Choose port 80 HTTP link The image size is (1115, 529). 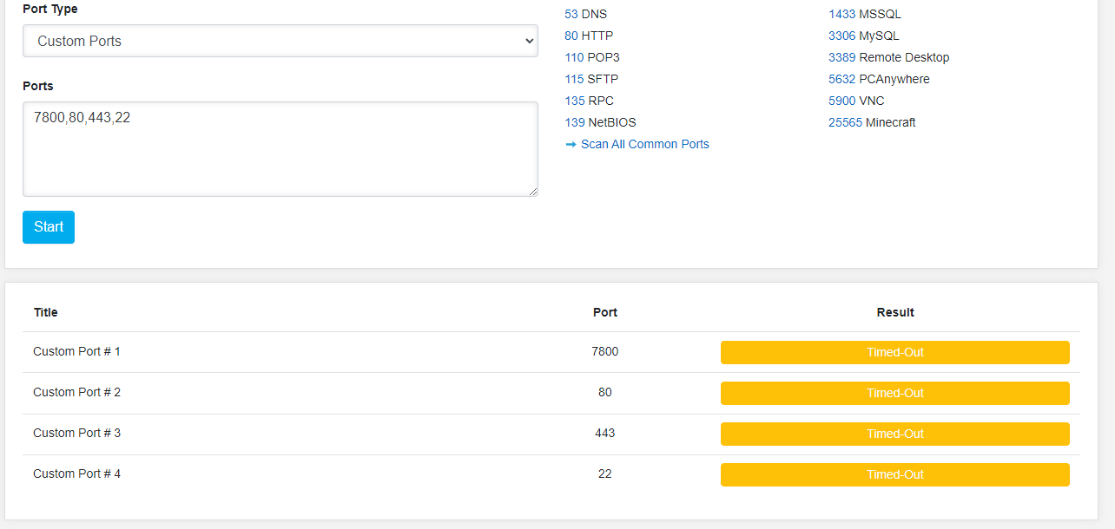(571, 36)
